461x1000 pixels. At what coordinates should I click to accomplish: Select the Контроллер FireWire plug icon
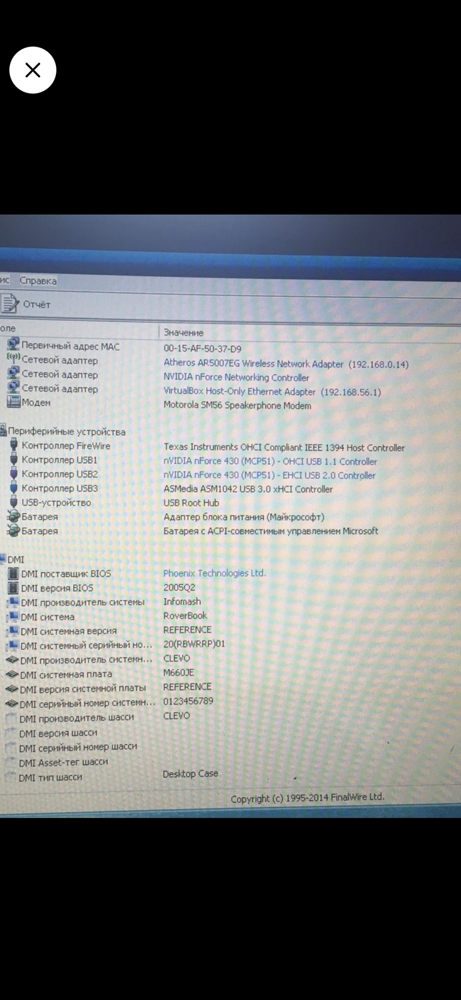tap(14, 446)
